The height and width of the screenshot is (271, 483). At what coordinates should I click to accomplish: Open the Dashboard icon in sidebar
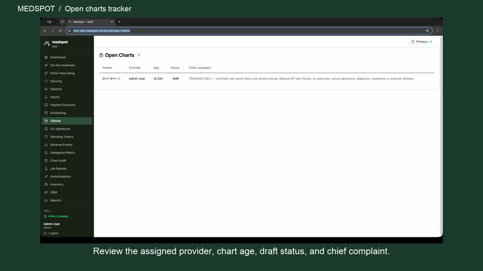click(x=46, y=57)
